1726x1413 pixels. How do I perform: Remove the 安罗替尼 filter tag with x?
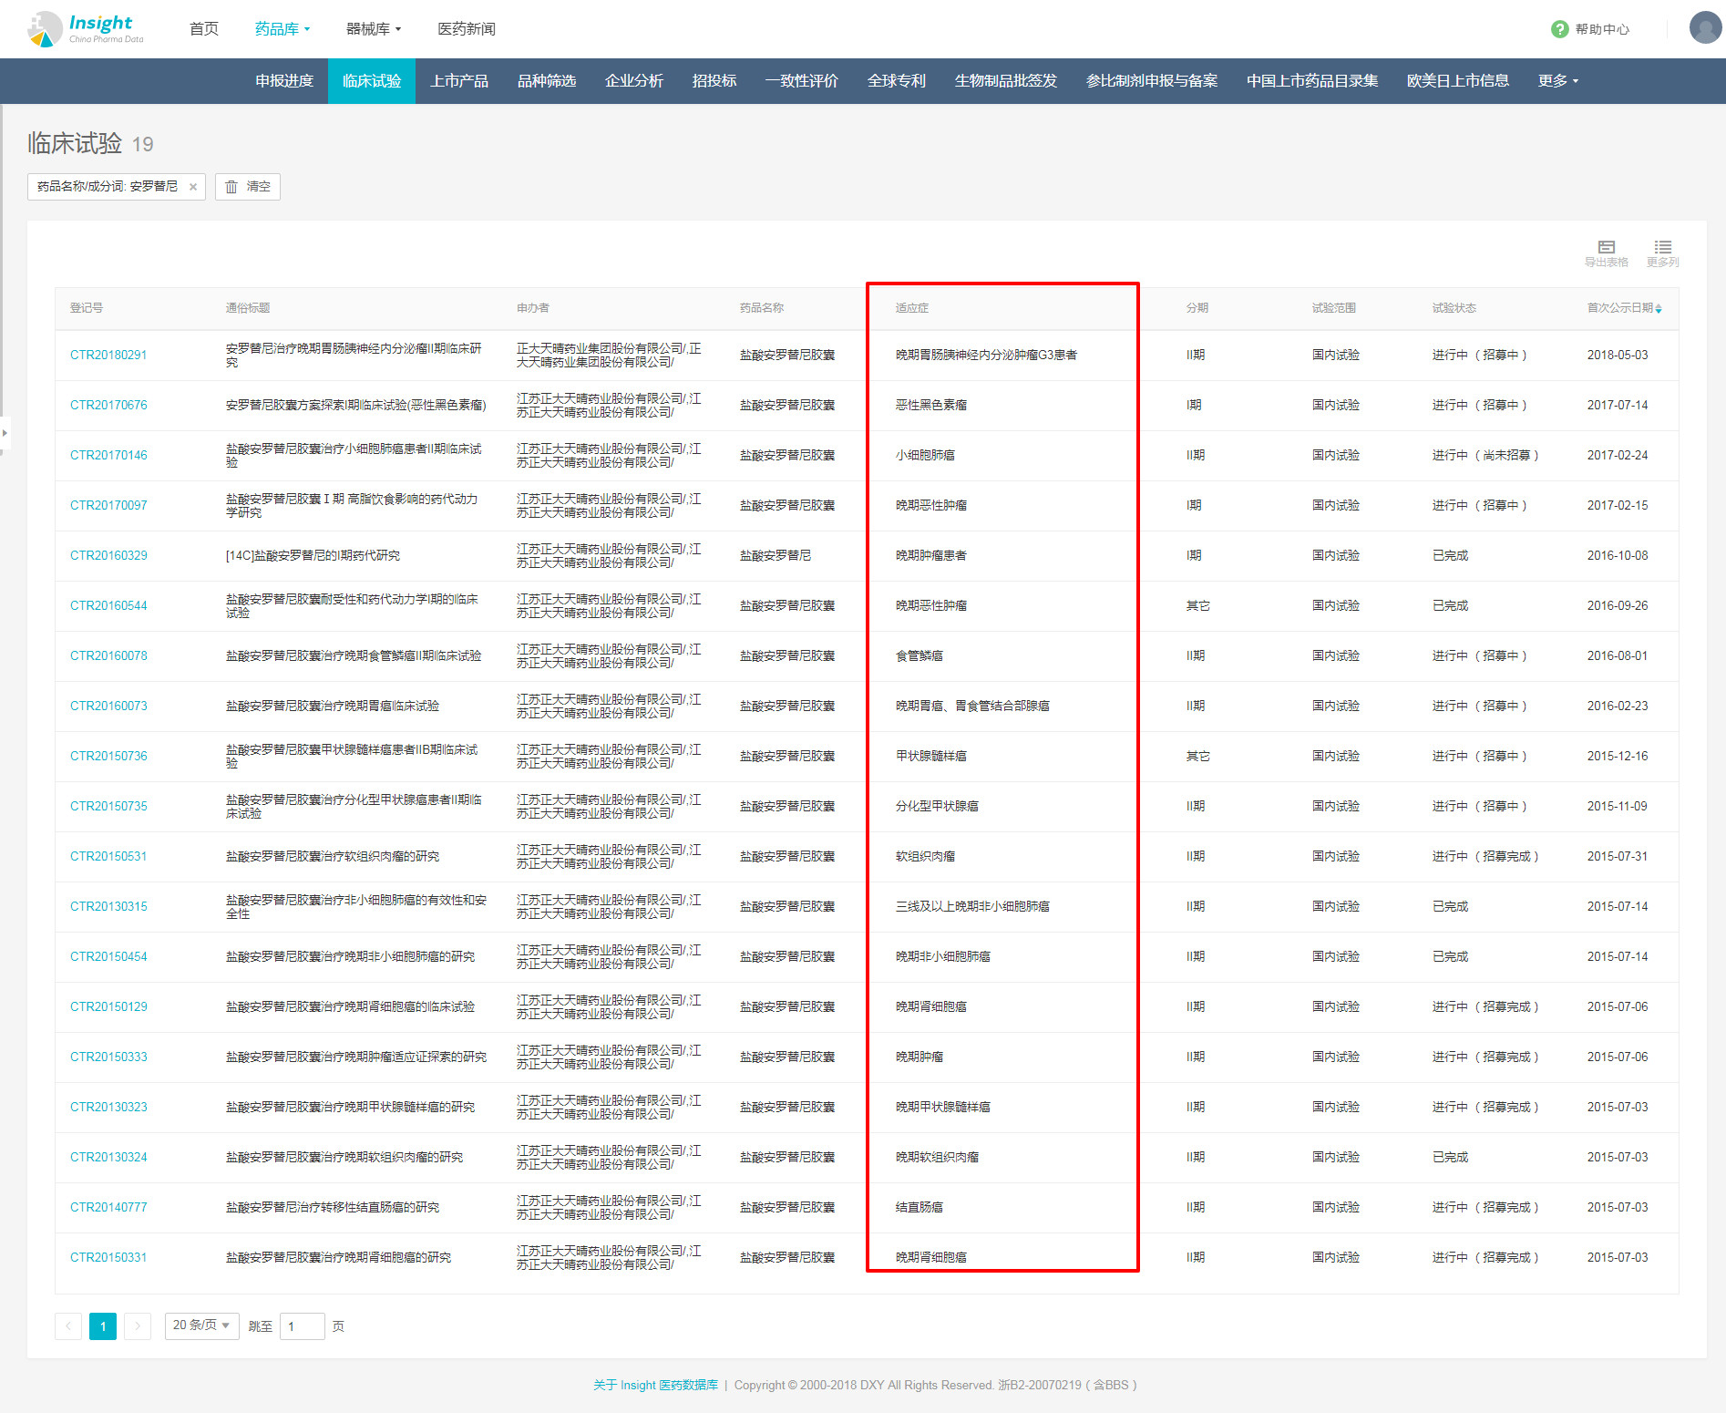pyautogui.click(x=193, y=187)
